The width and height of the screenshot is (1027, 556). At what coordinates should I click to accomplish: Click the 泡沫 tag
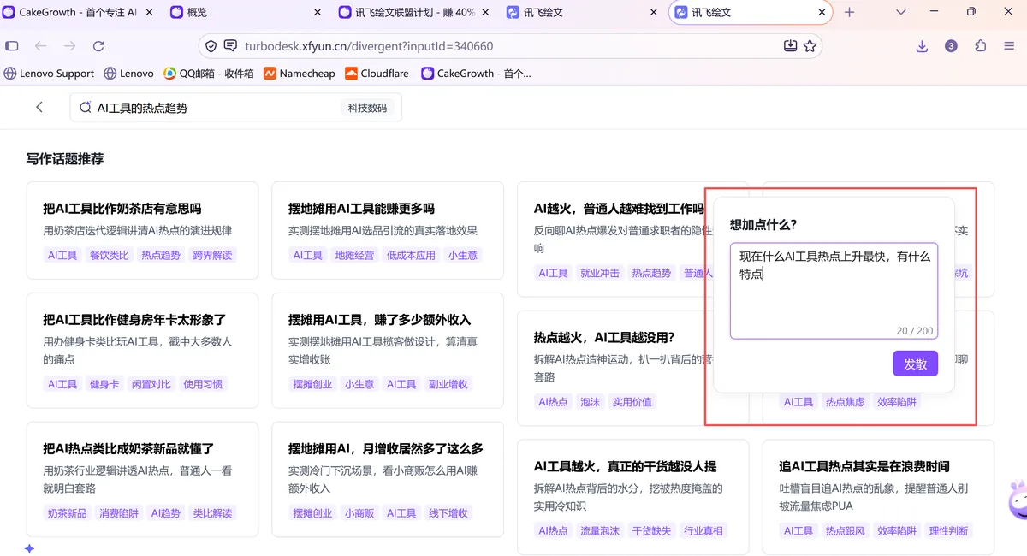pyautogui.click(x=590, y=401)
